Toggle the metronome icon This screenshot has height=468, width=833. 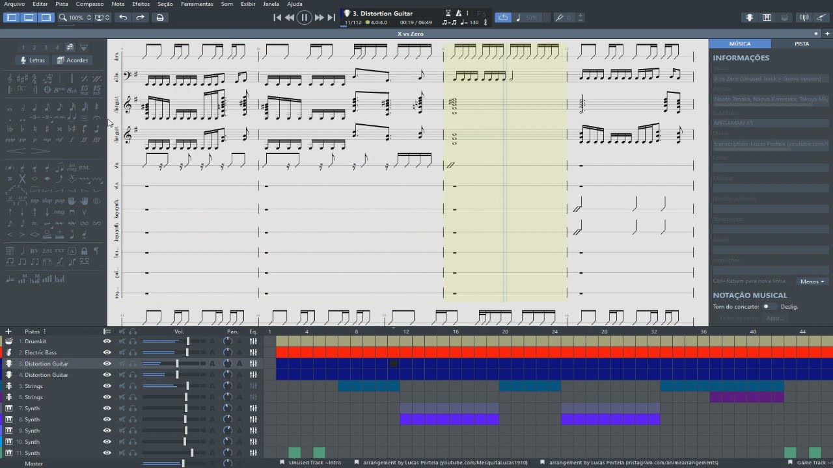point(459,13)
